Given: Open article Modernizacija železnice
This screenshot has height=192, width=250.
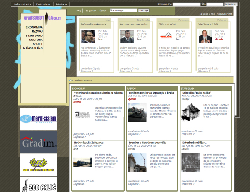Looking at the screenshot, I should pyautogui.click(x=89, y=143).
